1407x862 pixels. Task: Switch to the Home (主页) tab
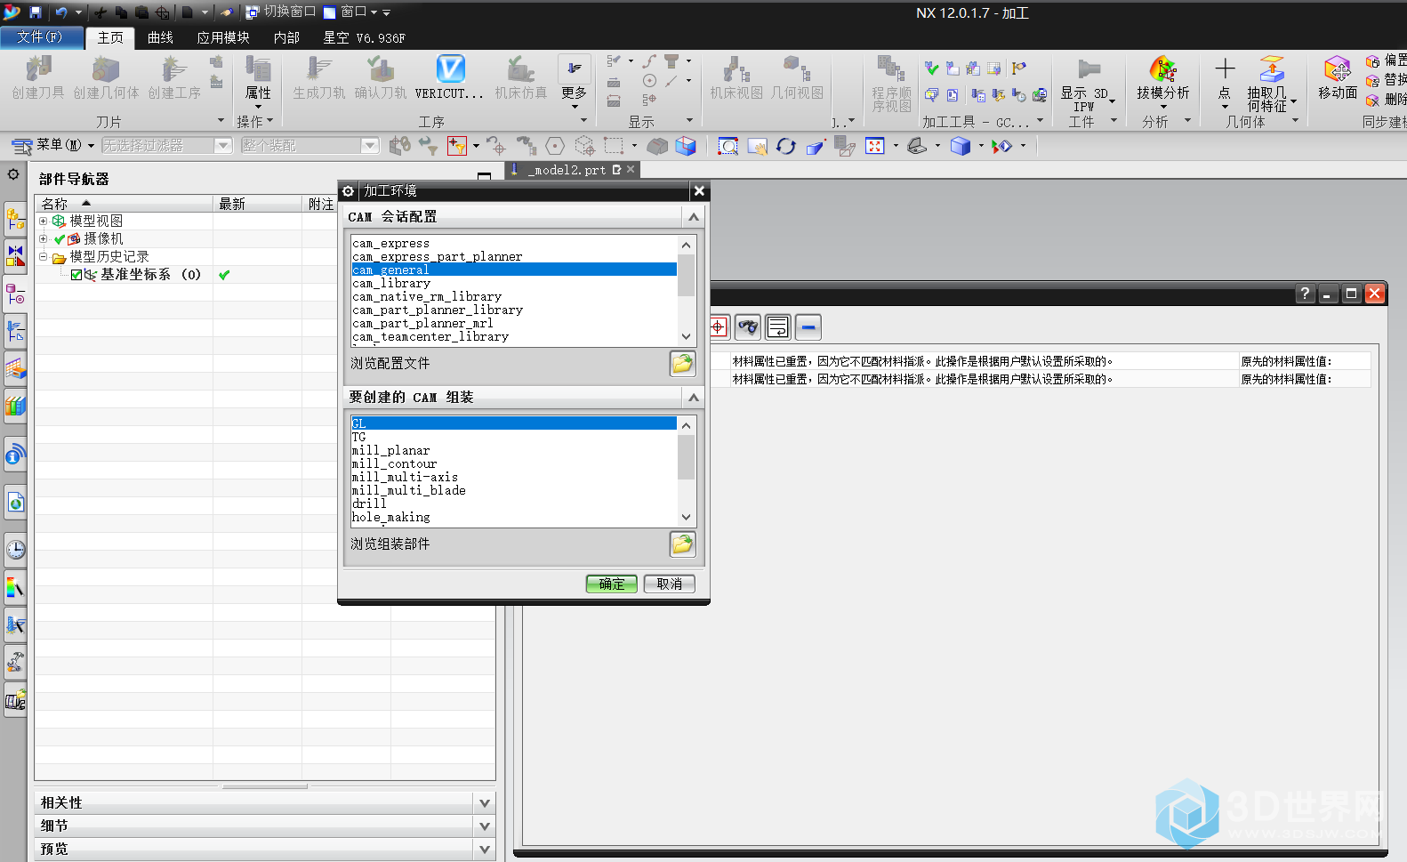(x=110, y=37)
